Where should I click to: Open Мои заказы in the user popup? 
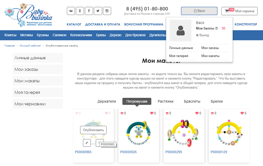pyautogui.click(x=209, y=48)
